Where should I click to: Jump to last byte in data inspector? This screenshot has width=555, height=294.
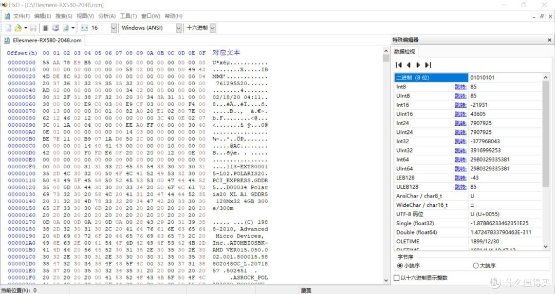[x=428, y=65]
